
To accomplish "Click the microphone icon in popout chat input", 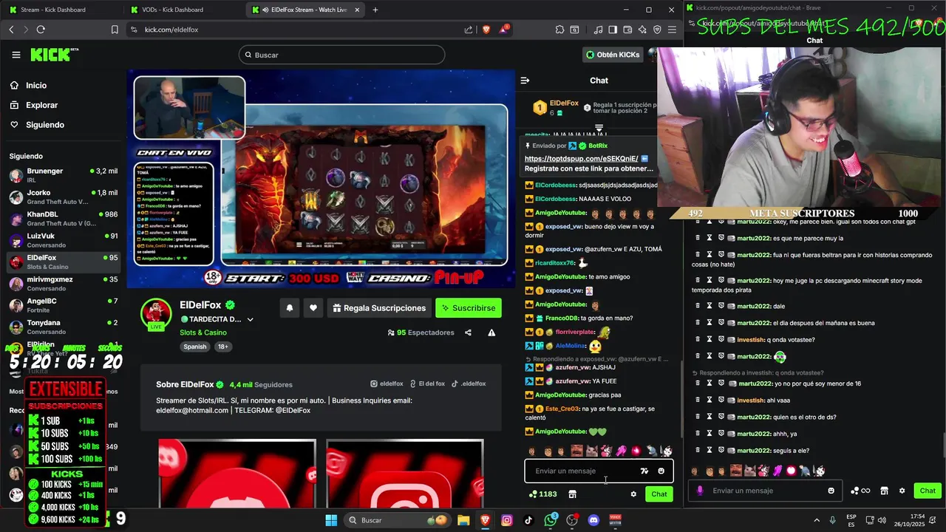I will pos(700,491).
